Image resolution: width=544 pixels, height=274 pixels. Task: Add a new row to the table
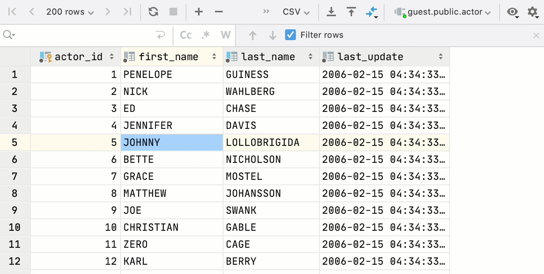[x=199, y=12]
